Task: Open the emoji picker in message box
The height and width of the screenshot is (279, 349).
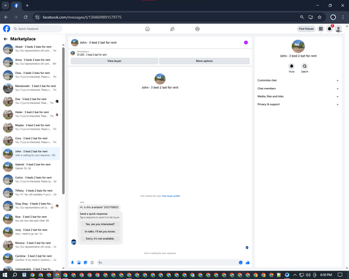Action: [241, 262]
